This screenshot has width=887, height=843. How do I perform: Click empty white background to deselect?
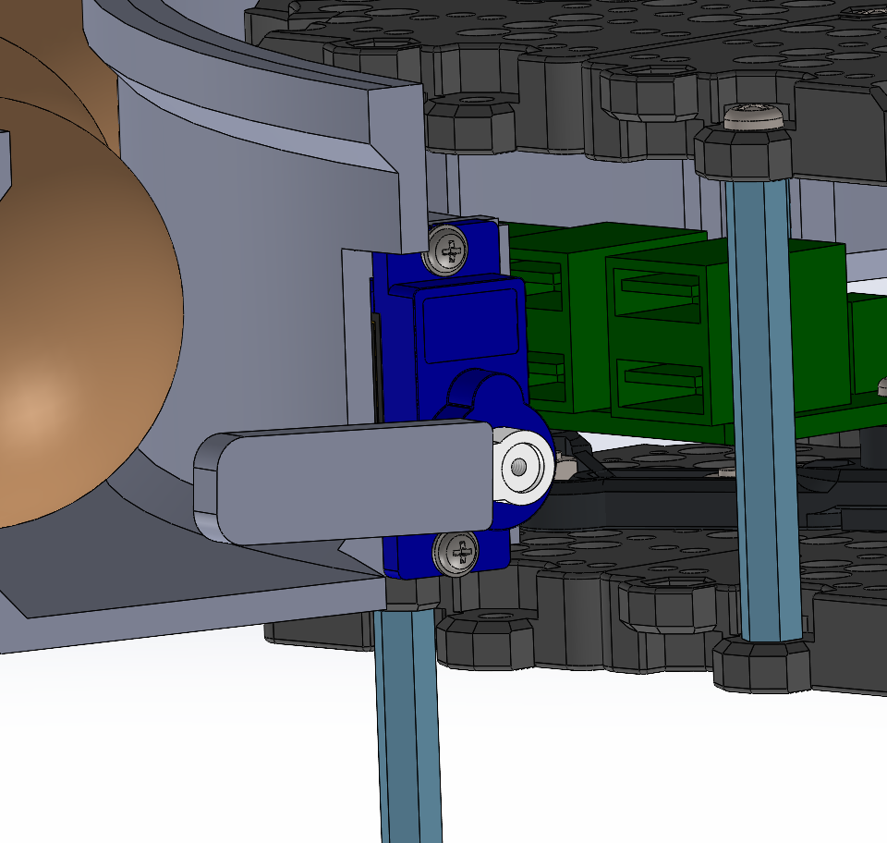pos(185,758)
